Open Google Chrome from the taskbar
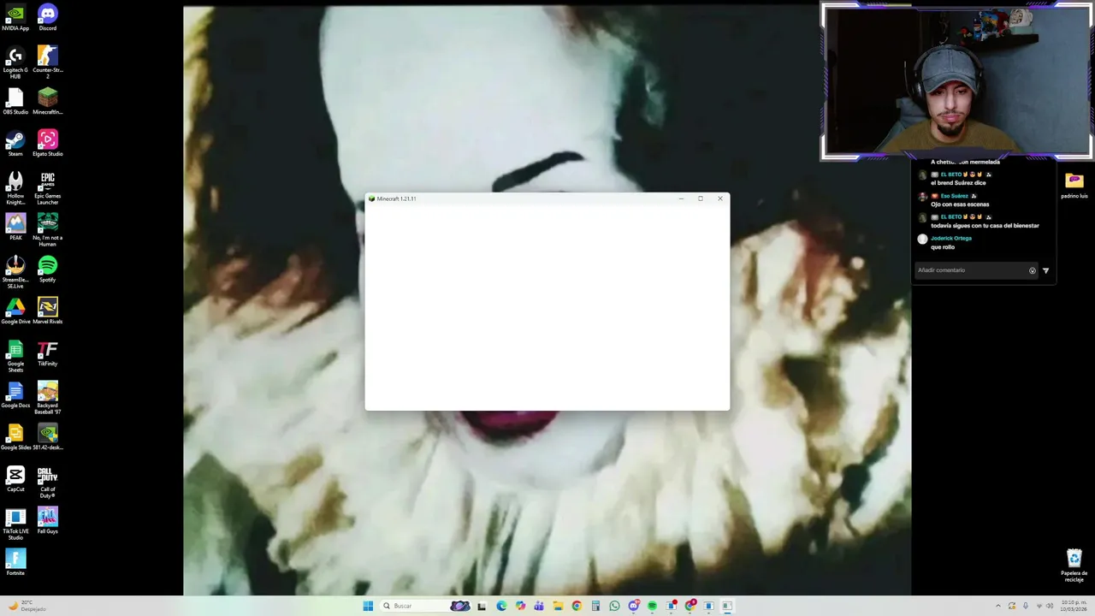The height and width of the screenshot is (616, 1095). [577, 606]
